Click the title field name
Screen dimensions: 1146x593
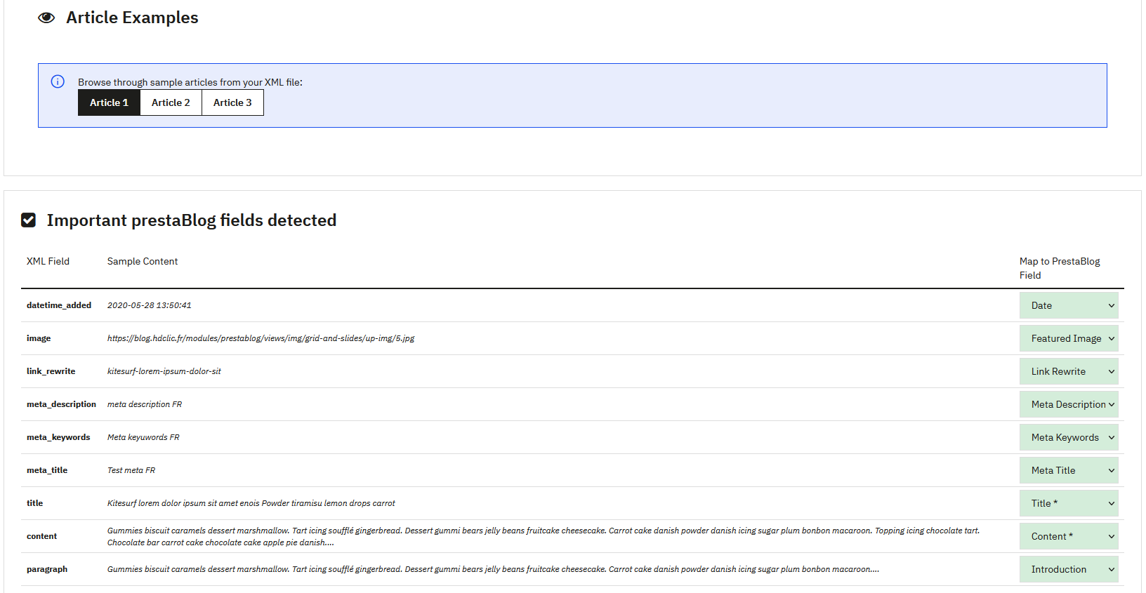34,503
